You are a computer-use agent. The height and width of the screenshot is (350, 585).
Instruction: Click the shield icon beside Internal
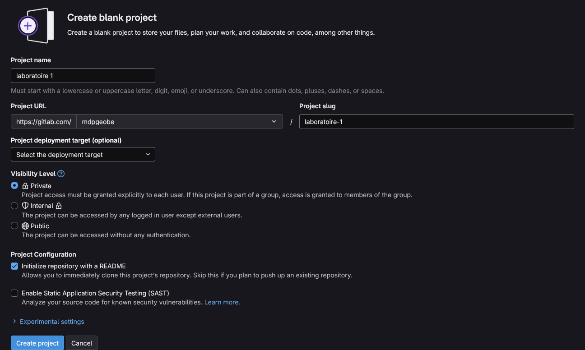click(25, 206)
